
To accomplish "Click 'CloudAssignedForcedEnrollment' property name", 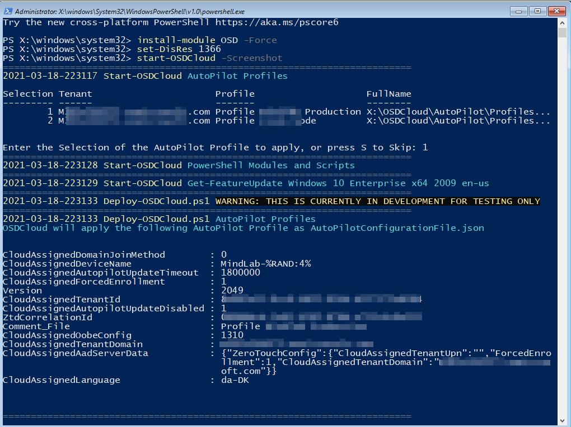I will click(84, 282).
